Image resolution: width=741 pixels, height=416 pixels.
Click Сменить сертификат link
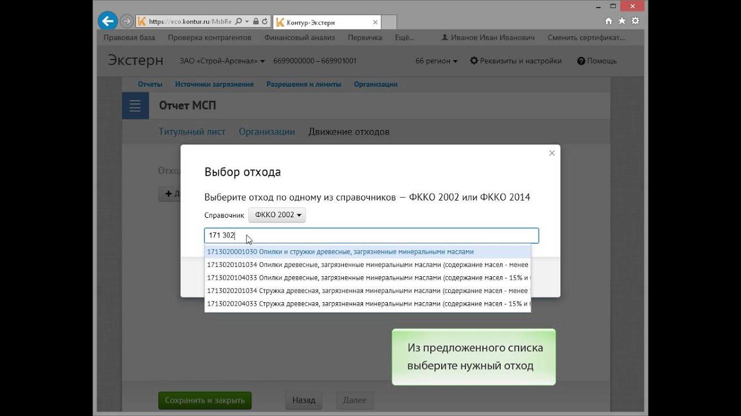pos(586,38)
